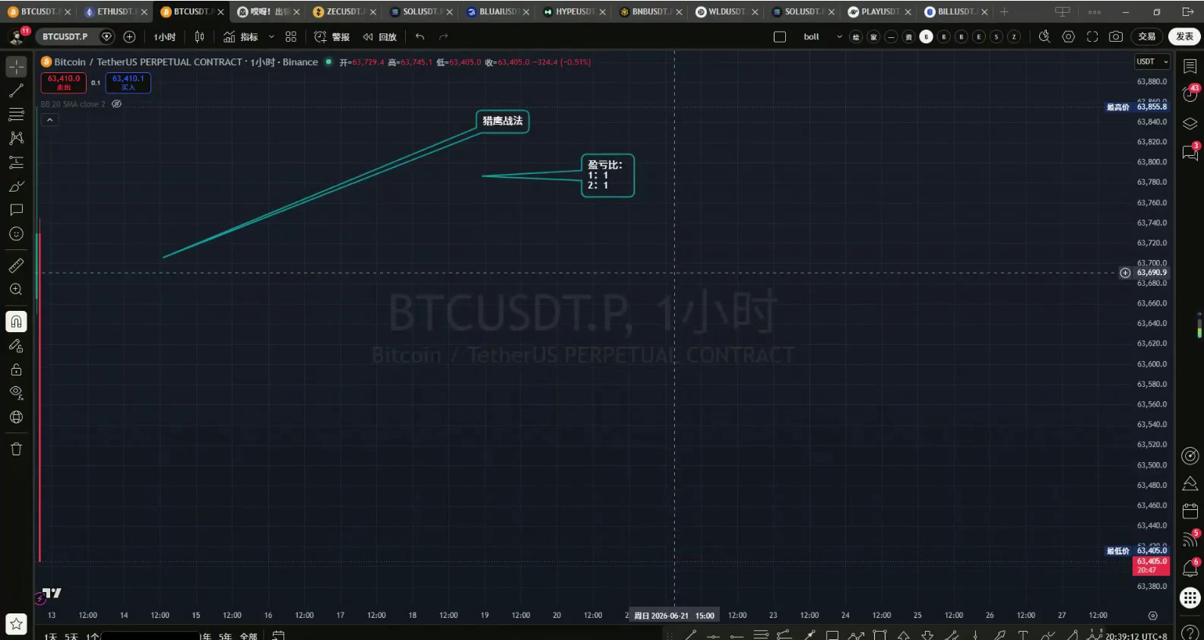Click the 63,410.1 买入 buy button
The image size is (1204, 640).
click(x=128, y=82)
